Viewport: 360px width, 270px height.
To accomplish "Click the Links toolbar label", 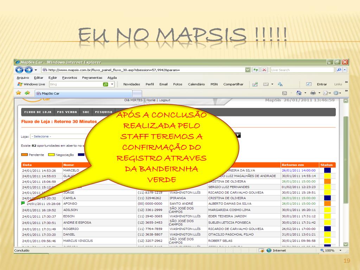I will click(338, 84).
